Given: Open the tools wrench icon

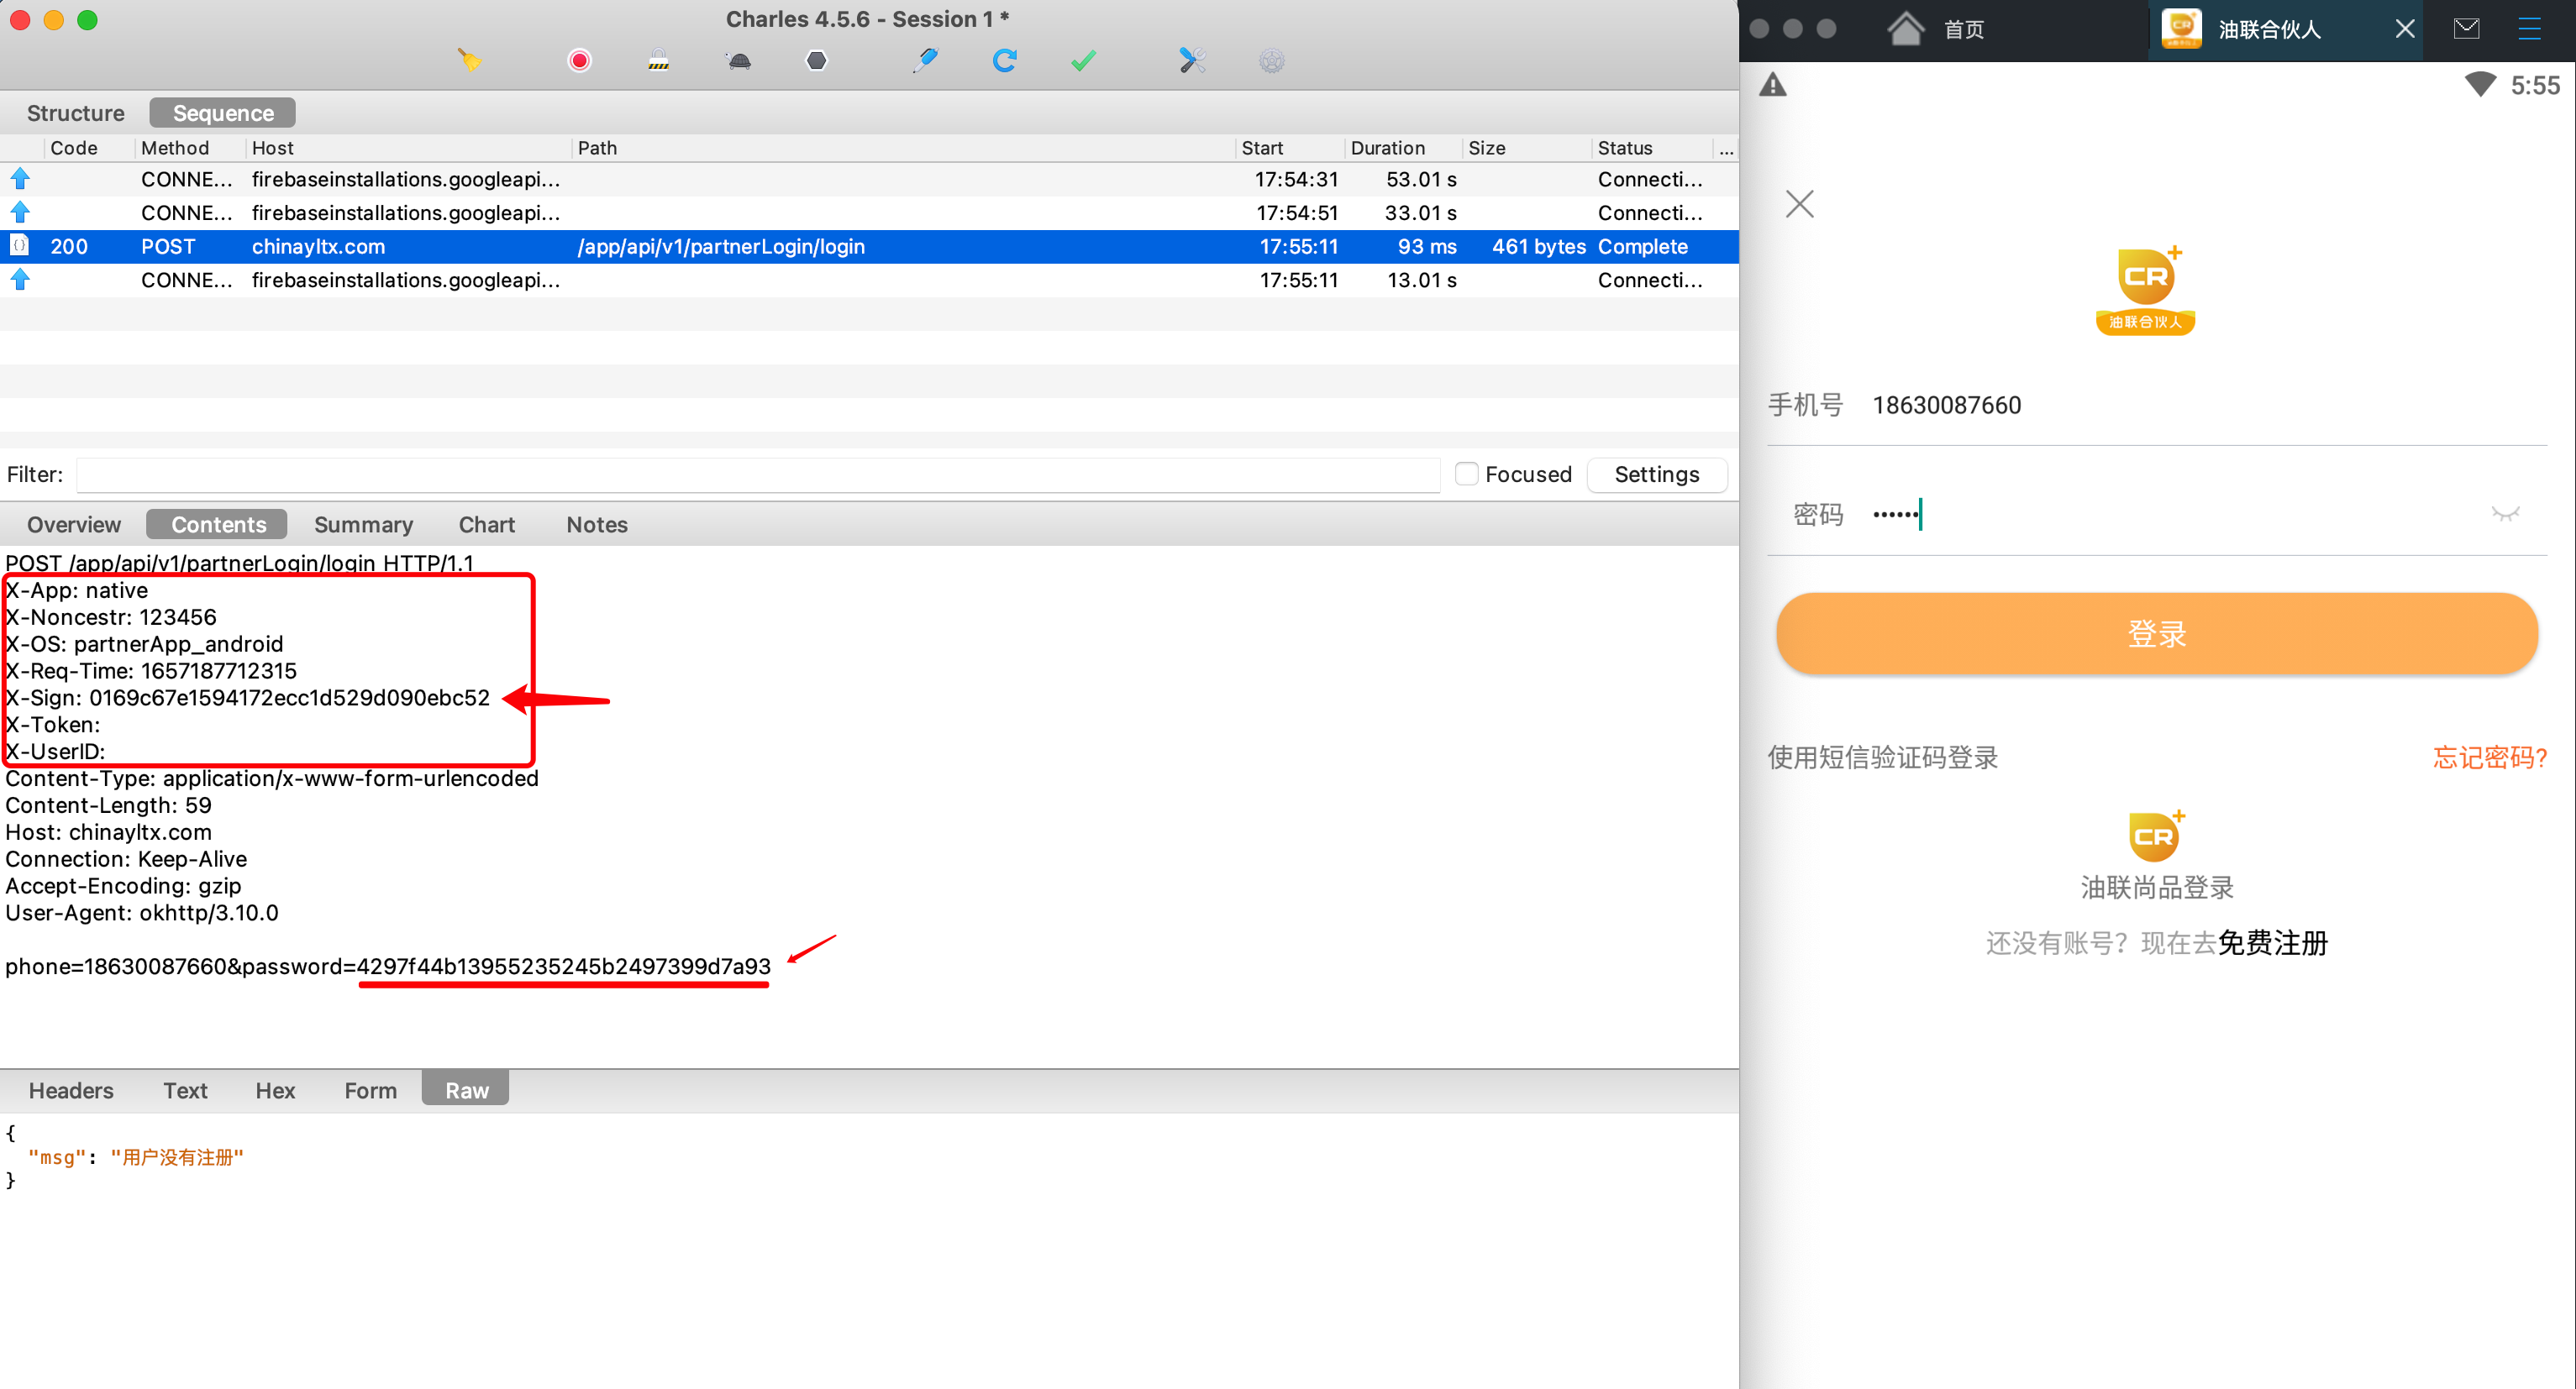Looking at the screenshot, I should coord(1191,61).
